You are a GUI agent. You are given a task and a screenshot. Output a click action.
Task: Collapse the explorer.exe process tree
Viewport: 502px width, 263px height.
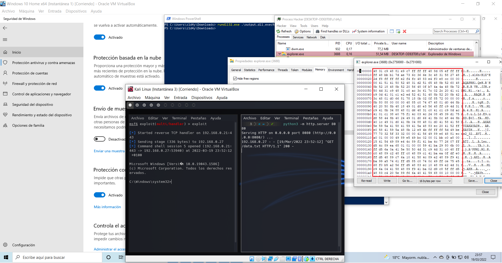click(279, 54)
